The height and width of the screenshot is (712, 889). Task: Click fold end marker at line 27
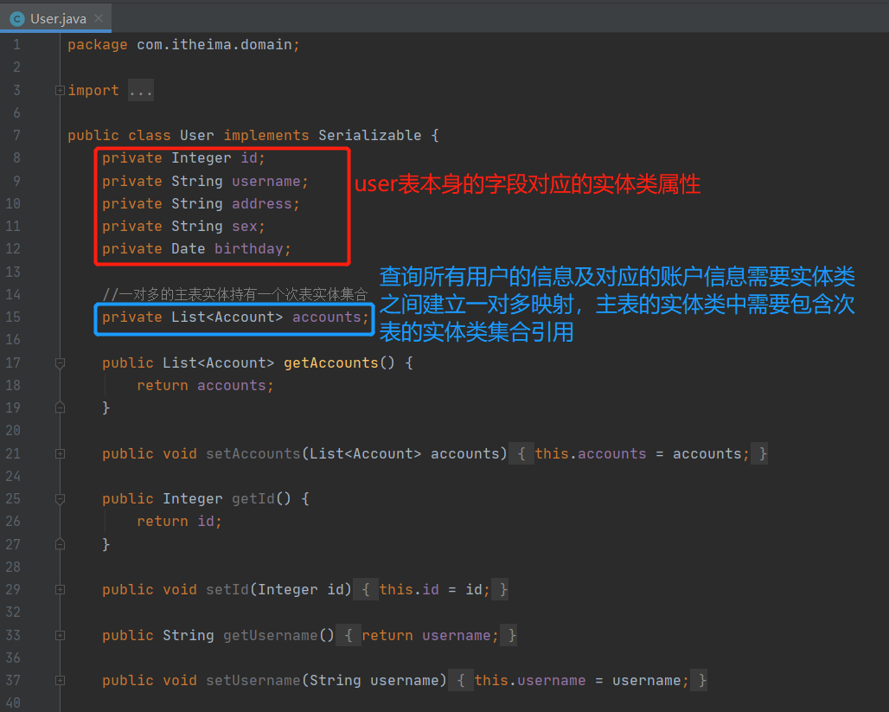click(60, 545)
